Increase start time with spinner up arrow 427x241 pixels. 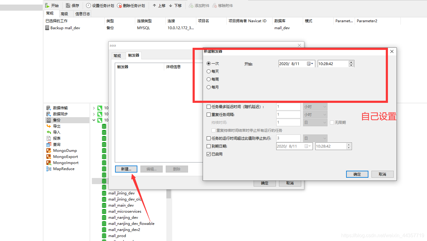pos(351,62)
